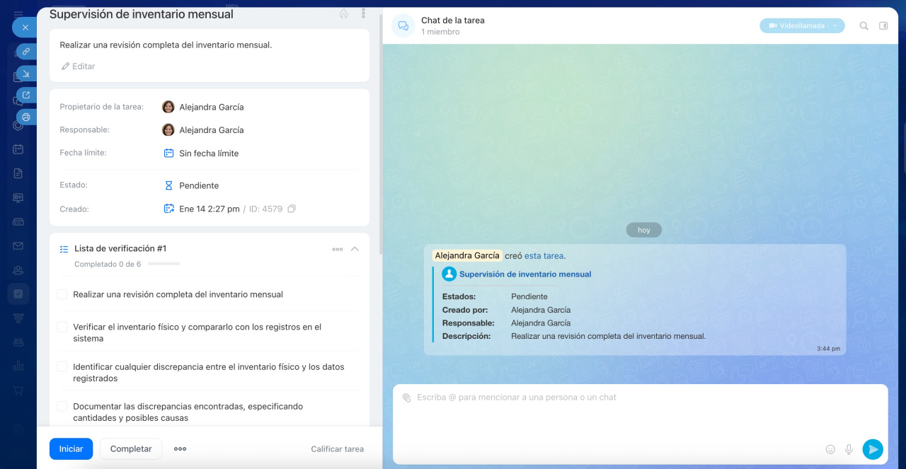Click the flame priority icon near title

[344, 14]
